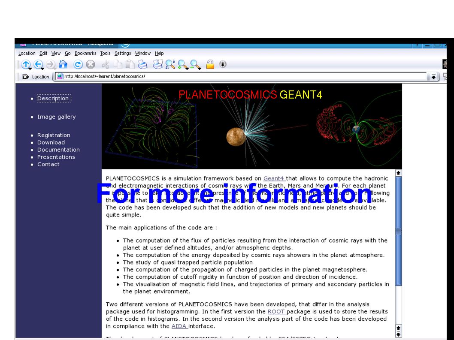454x340 pixels.
Task: Click the Up navigation arrow icon
Action: [25, 64]
